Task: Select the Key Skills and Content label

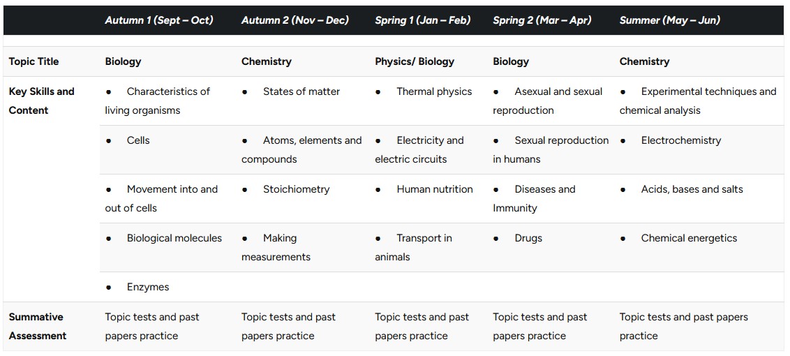Action: pos(41,101)
